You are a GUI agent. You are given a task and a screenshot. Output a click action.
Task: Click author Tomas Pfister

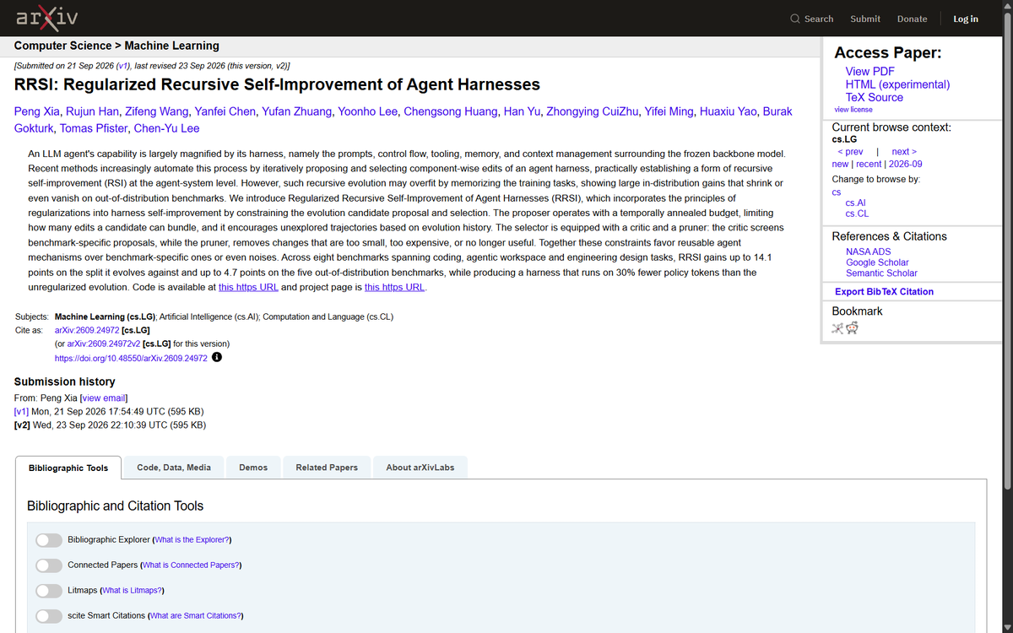(x=93, y=128)
